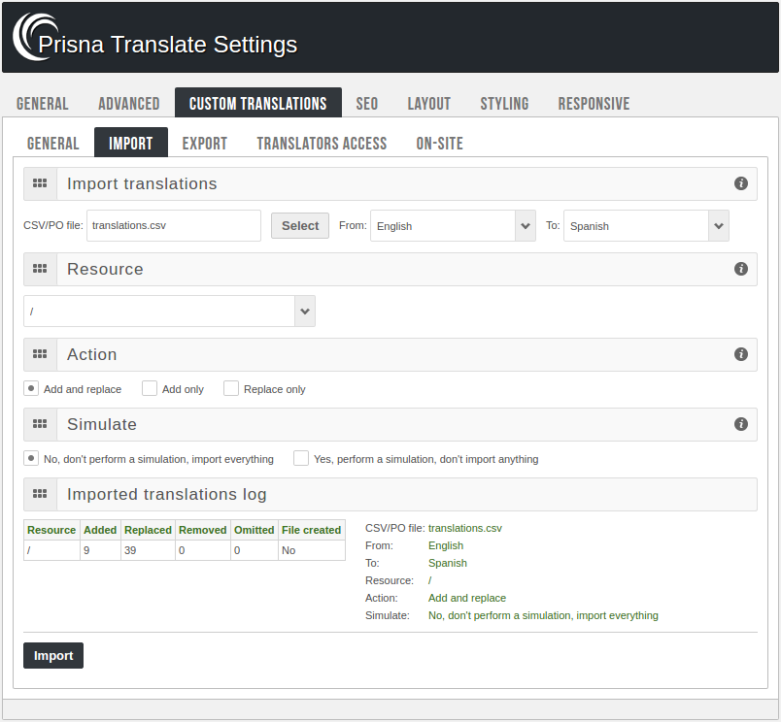Click the Resource section header
The image size is (781, 722).
coord(390,269)
